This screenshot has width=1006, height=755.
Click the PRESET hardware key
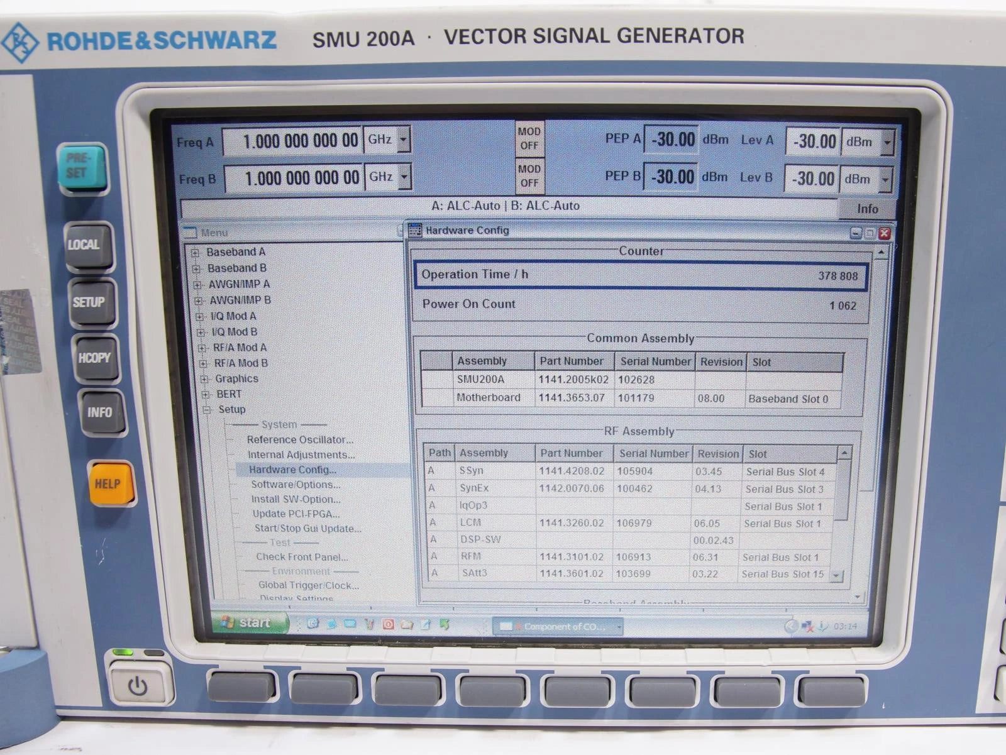82,167
